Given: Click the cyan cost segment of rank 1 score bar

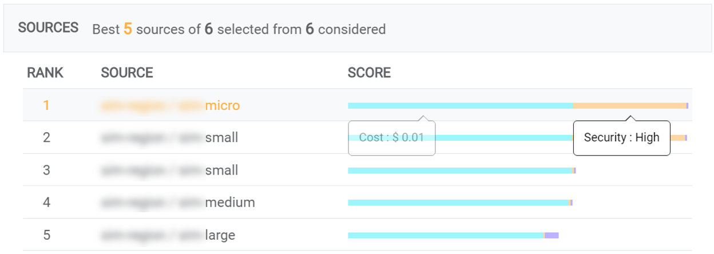Looking at the screenshot, I should pos(461,106).
